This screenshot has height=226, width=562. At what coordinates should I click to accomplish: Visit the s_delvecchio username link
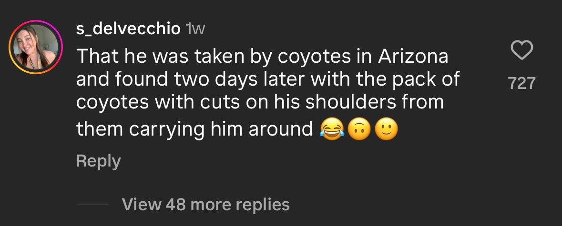pos(128,29)
